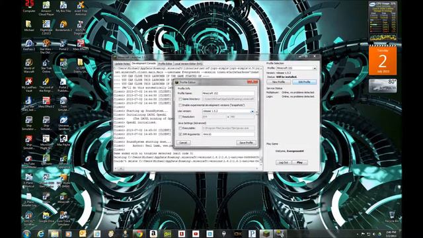Launch the Portal 2 desktop shortcut

(63, 45)
